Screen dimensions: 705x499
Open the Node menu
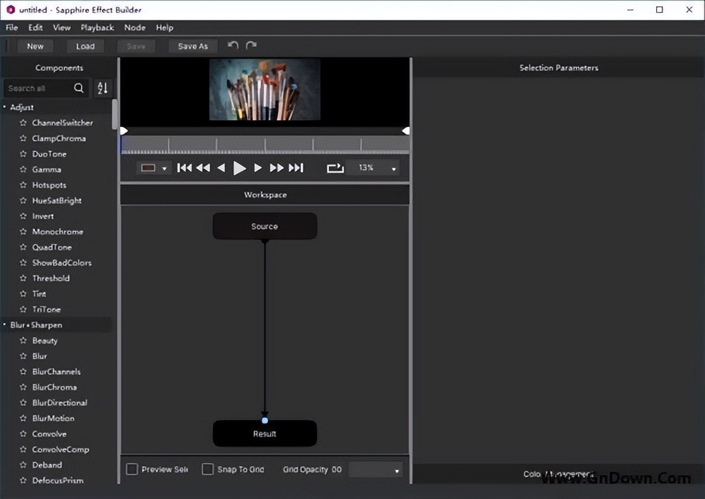(134, 28)
